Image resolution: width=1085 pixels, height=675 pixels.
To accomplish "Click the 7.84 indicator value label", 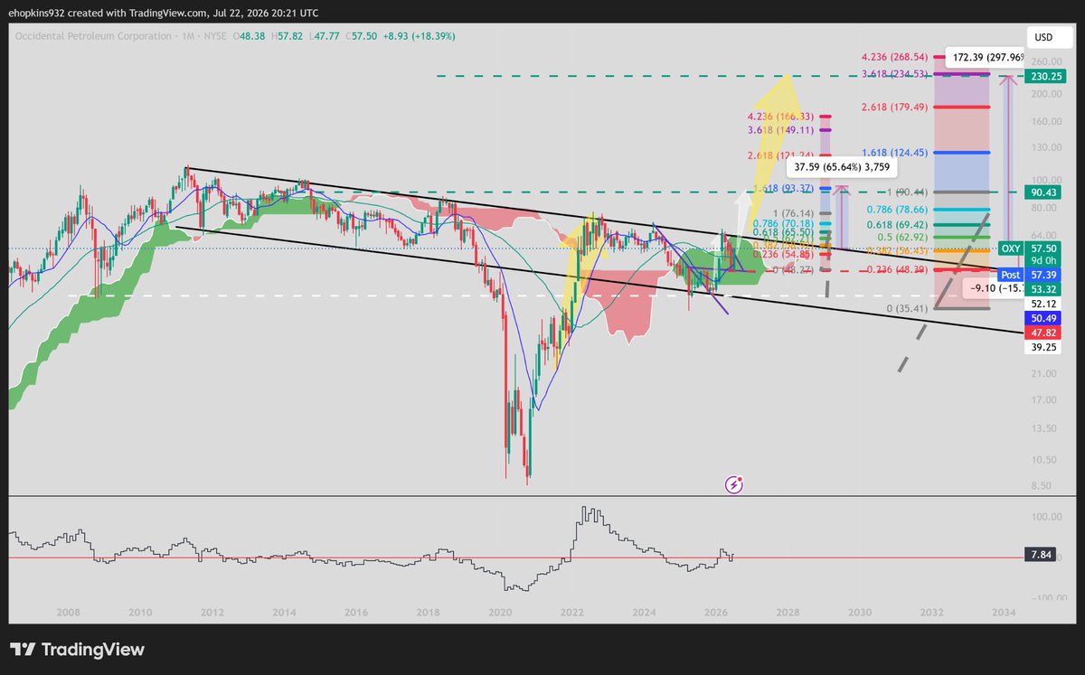I will click(1043, 554).
